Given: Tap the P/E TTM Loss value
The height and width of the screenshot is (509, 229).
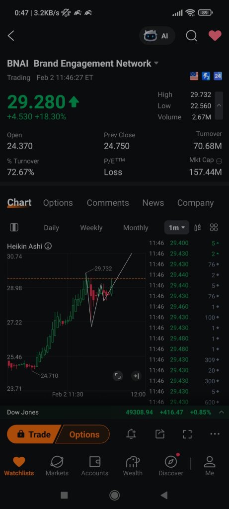Looking at the screenshot, I should point(113,172).
